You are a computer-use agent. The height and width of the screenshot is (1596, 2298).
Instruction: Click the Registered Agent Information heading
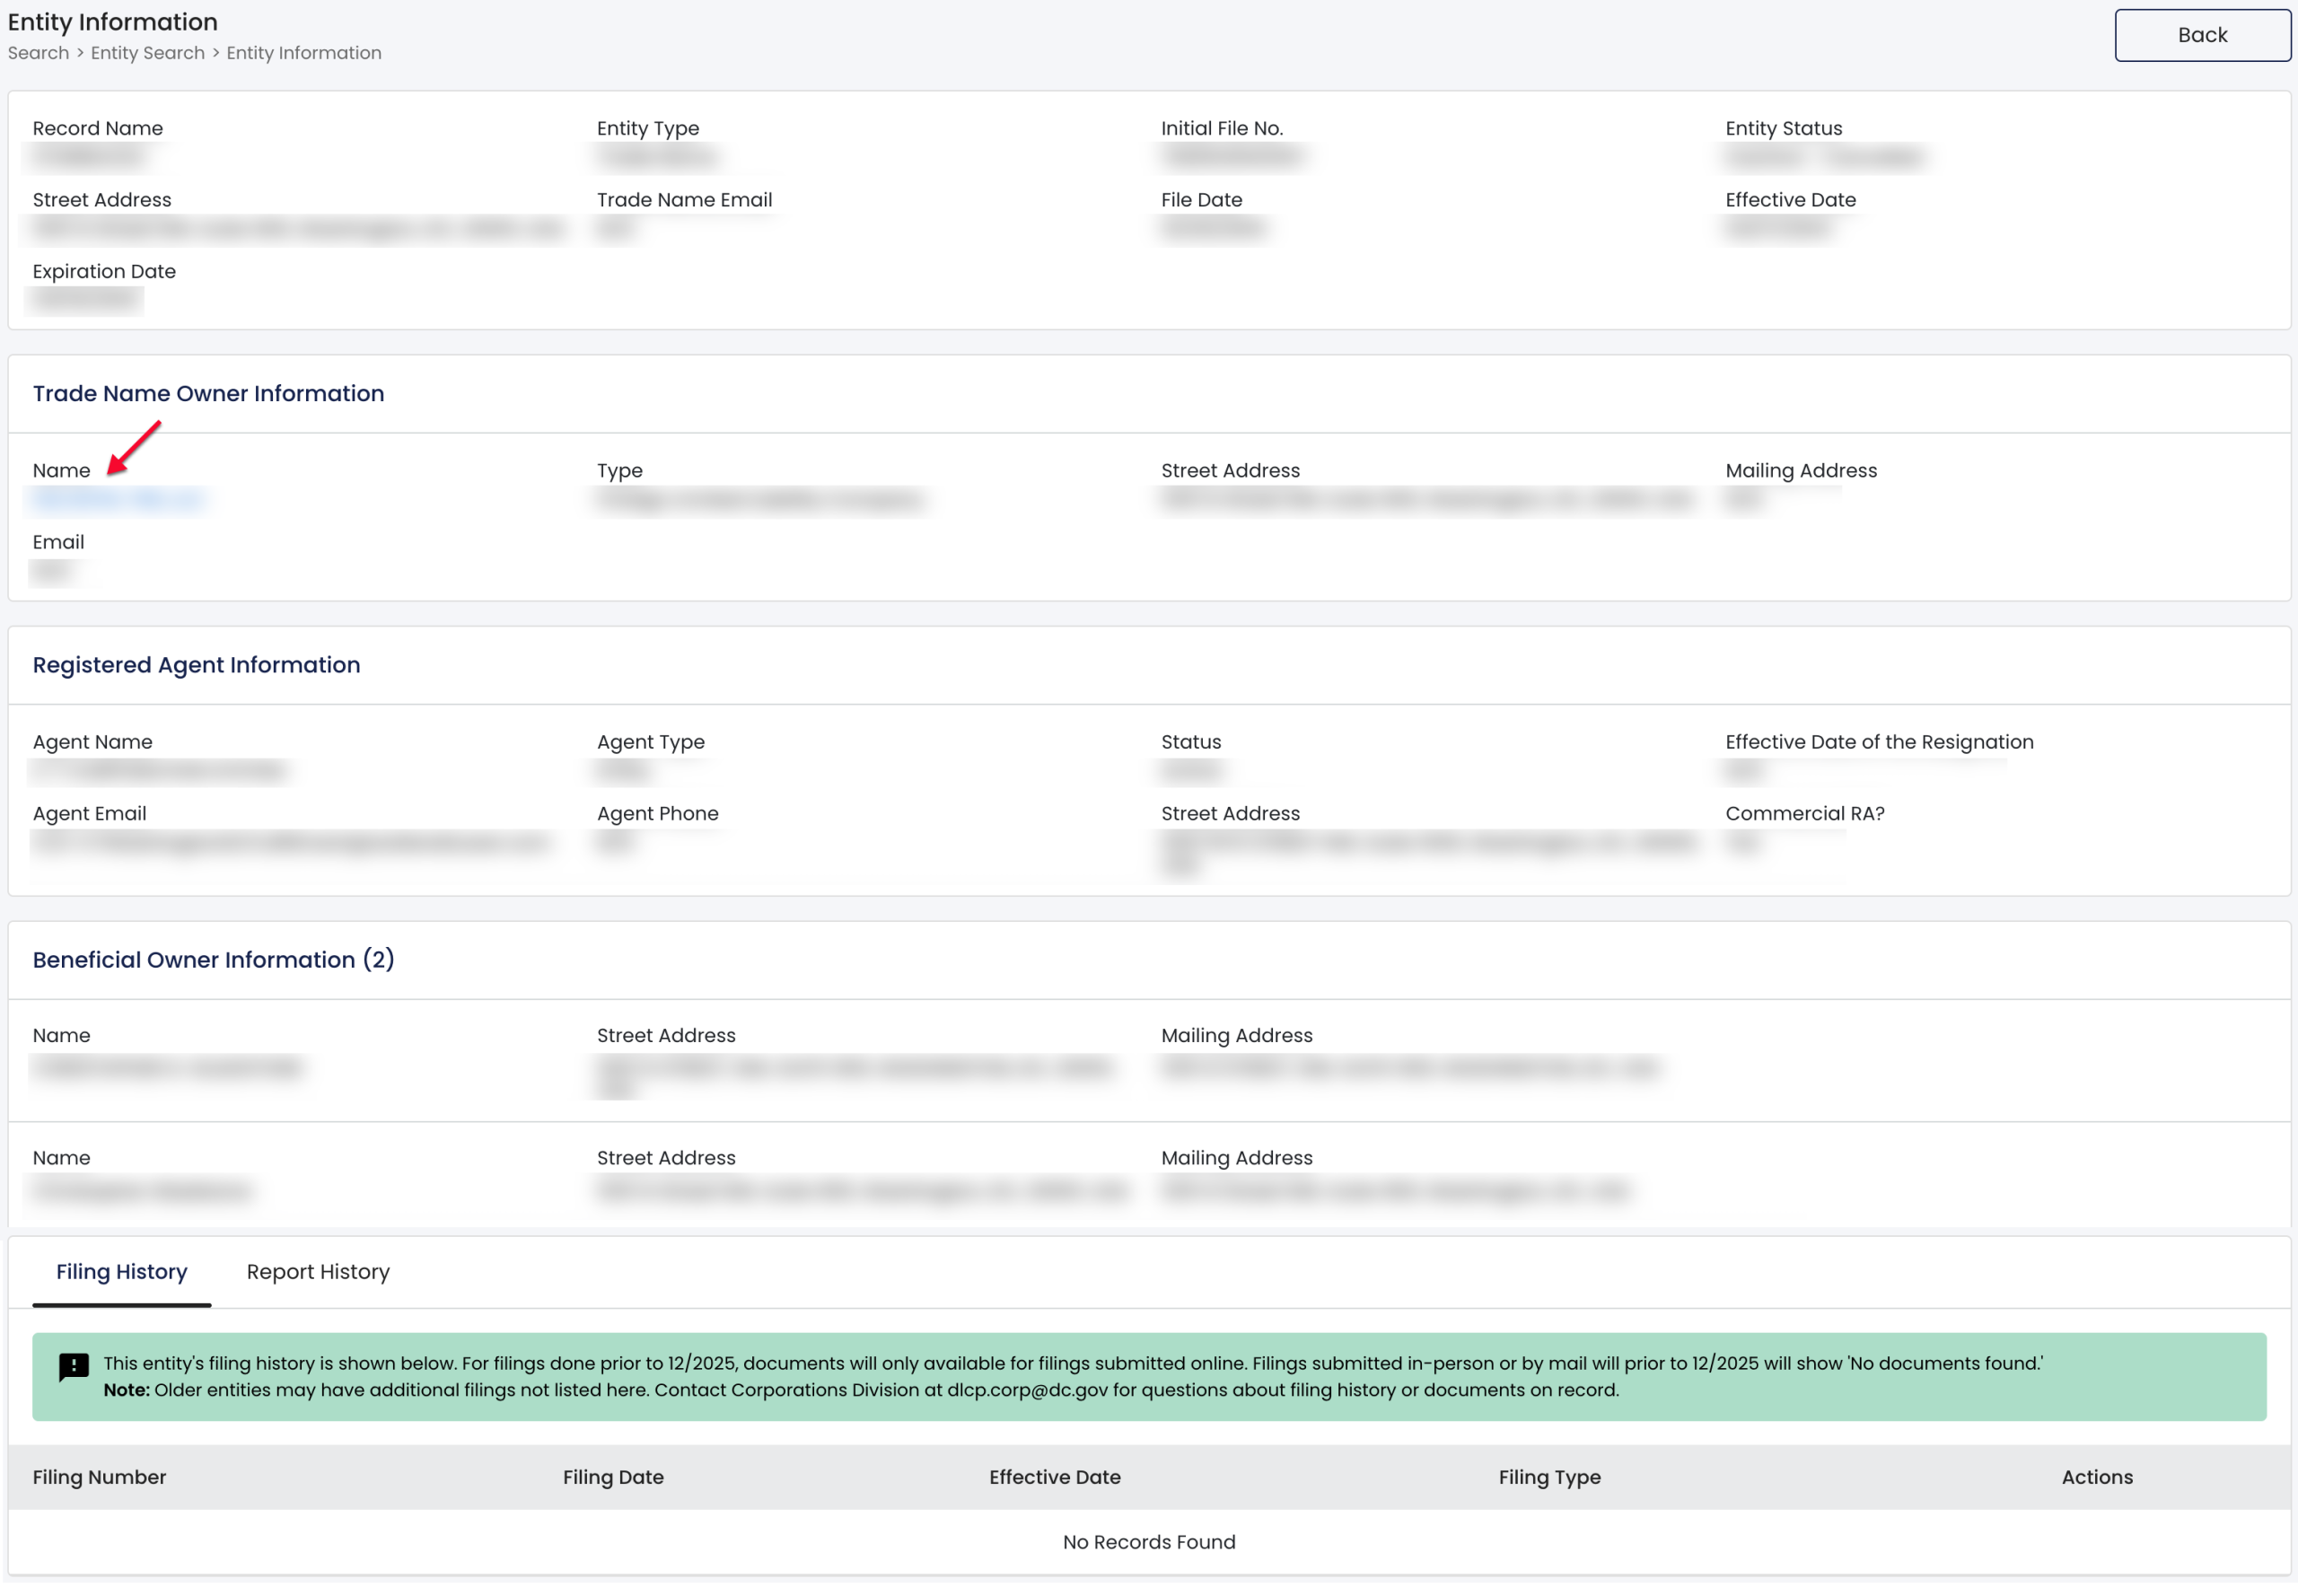[x=196, y=665]
